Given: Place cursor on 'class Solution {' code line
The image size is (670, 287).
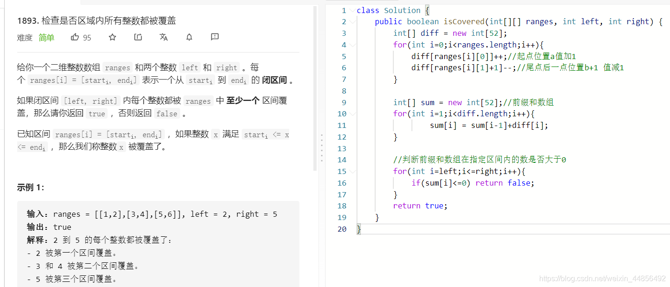Looking at the screenshot, I should point(393,10).
